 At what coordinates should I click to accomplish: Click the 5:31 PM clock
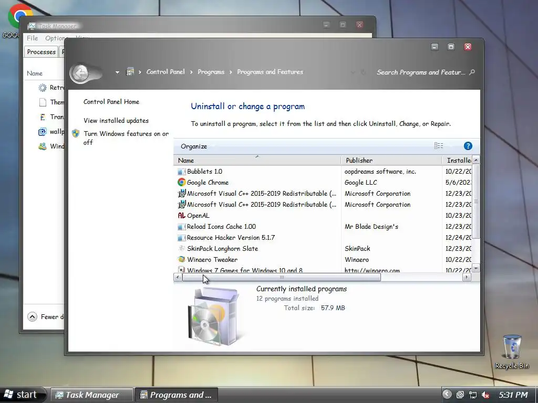pos(513,395)
